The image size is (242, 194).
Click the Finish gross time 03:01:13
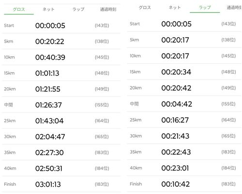(48, 184)
